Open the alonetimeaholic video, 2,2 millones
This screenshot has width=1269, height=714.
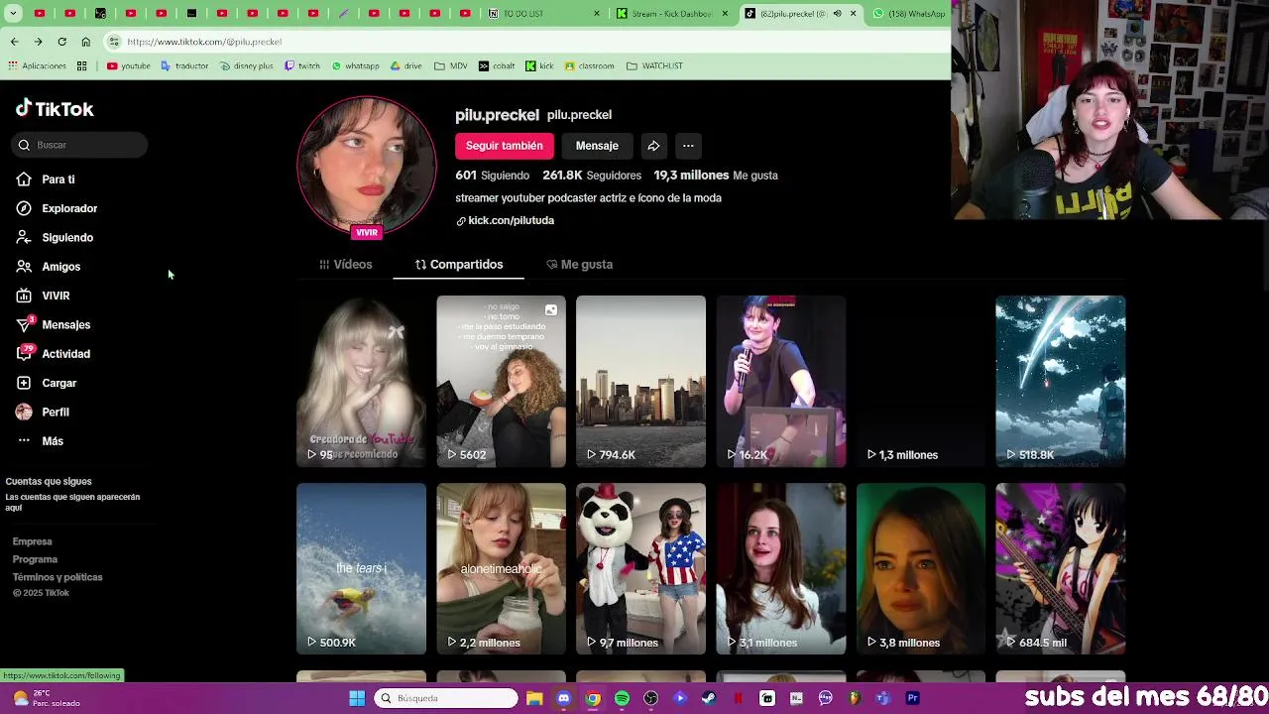tap(501, 568)
